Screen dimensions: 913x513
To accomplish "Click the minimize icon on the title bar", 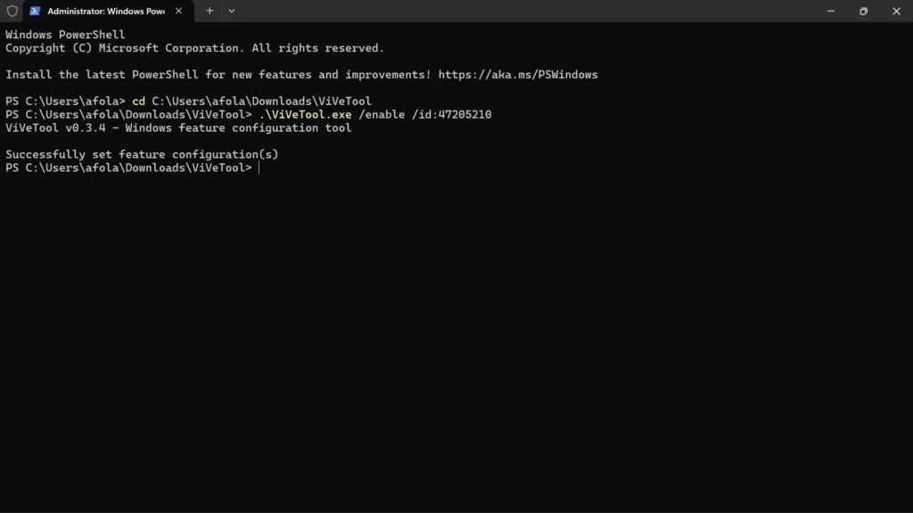I will [x=830, y=11].
